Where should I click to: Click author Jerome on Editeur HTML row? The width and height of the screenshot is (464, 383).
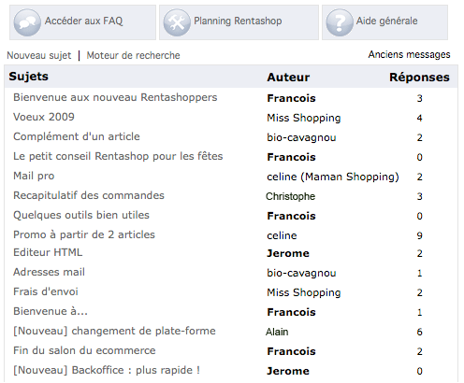288,253
